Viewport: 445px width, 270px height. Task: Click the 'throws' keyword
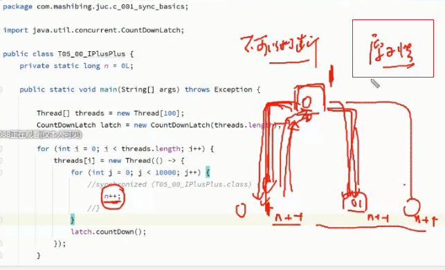(x=197, y=89)
